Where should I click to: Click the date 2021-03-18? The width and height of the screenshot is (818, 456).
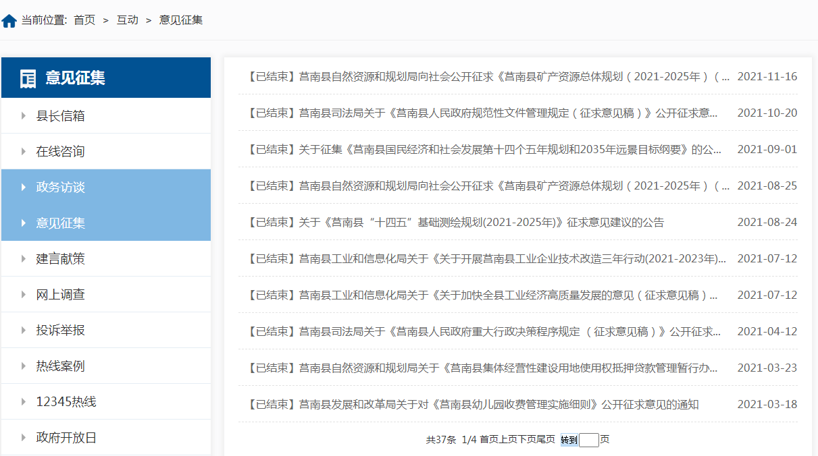(767, 404)
